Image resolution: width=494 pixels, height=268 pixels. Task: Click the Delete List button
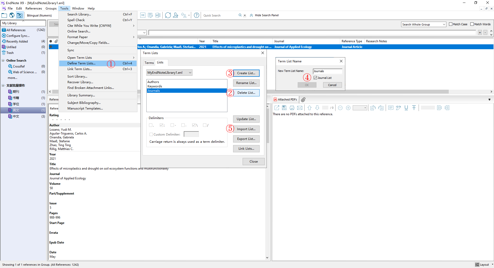click(x=246, y=93)
